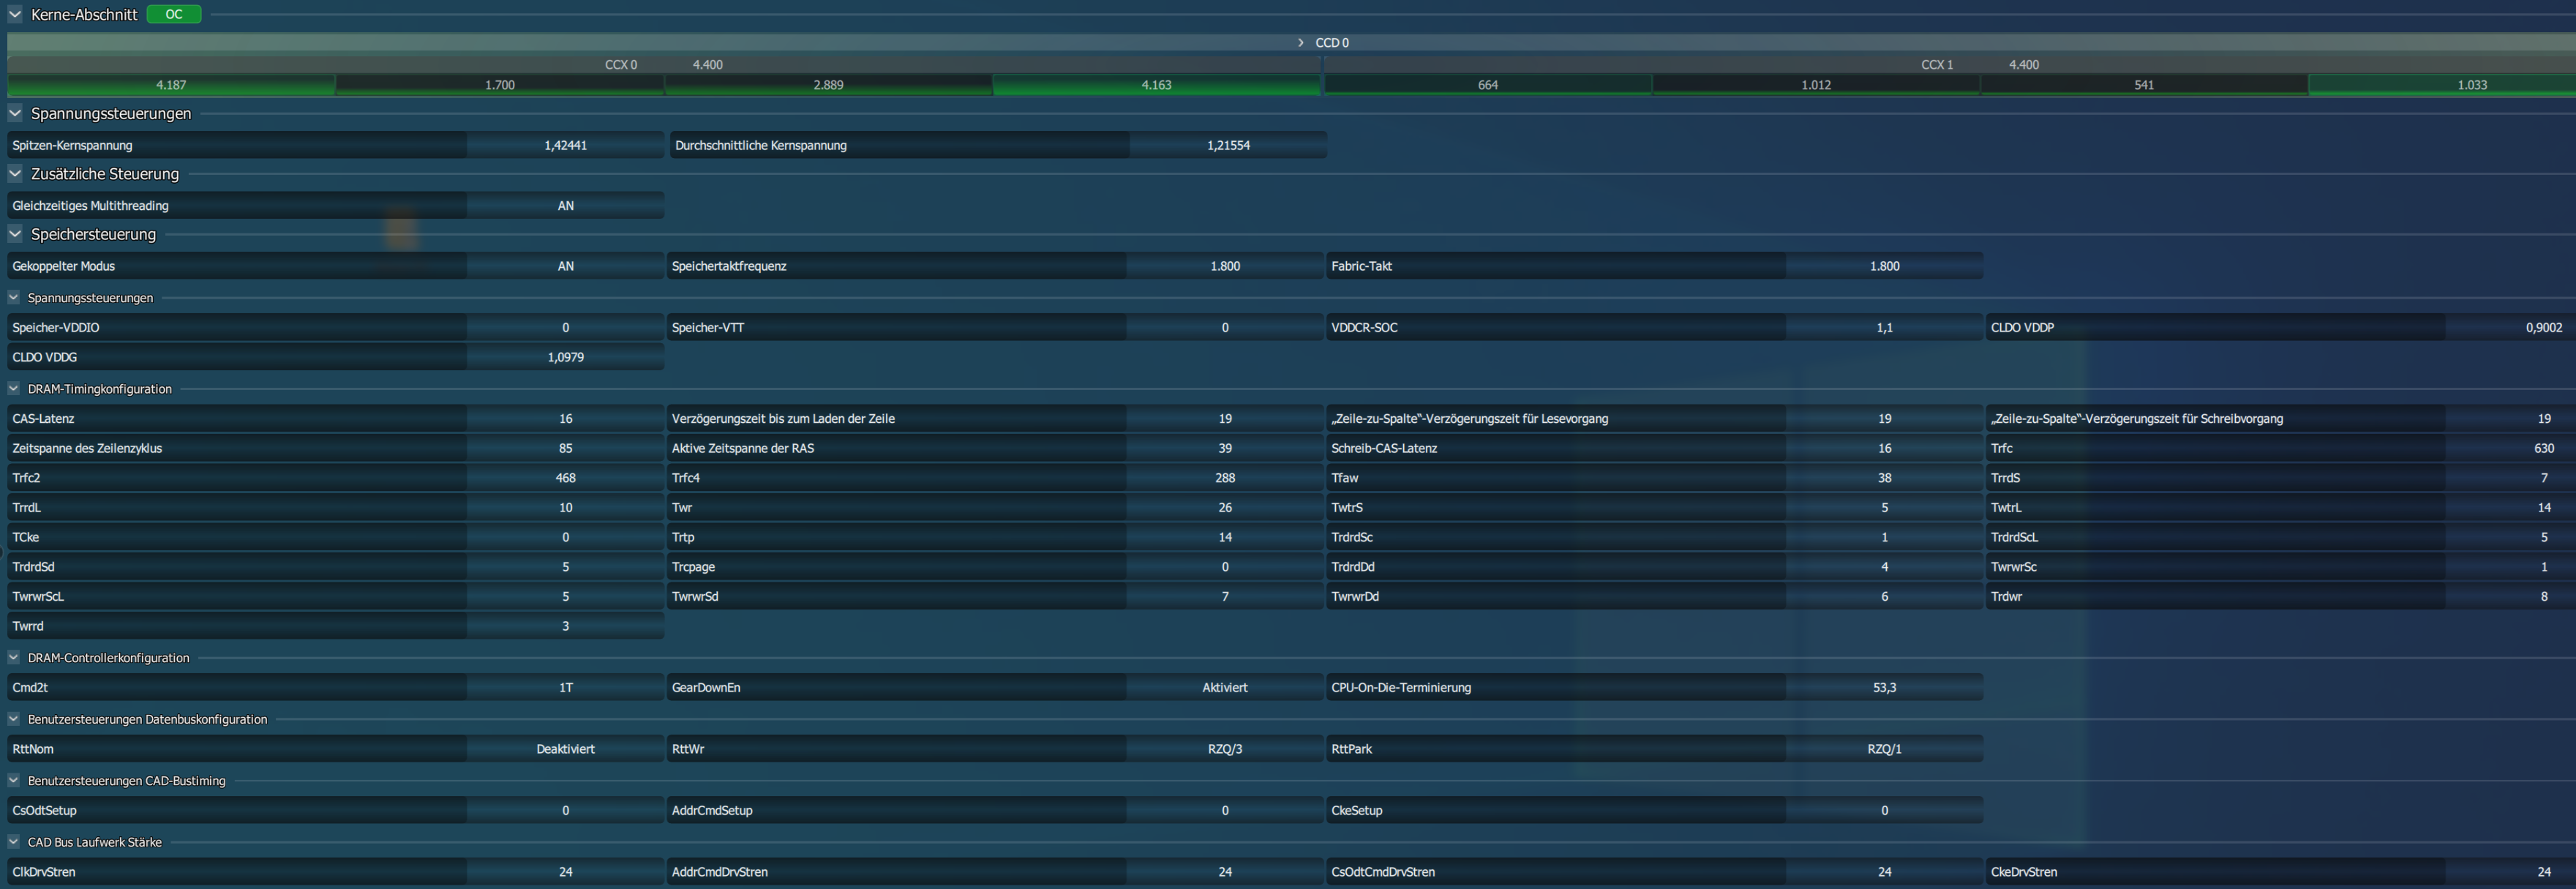This screenshot has height=889, width=2576.
Task: Expand the CCD 0 arrow
Action: [1300, 43]
